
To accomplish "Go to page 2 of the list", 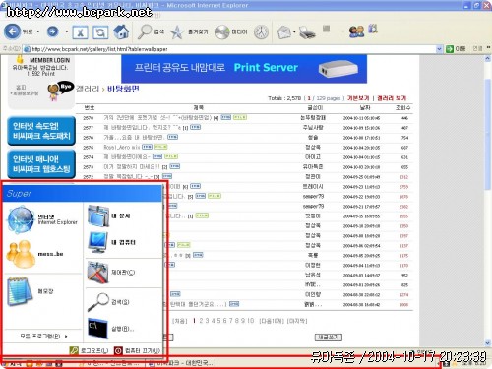I will click(201, 321).
